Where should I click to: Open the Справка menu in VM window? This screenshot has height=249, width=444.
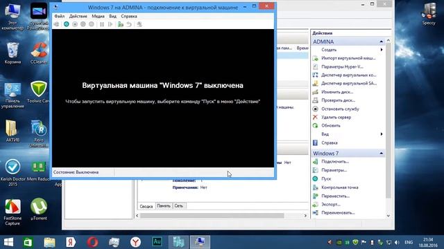coord(129,17)
